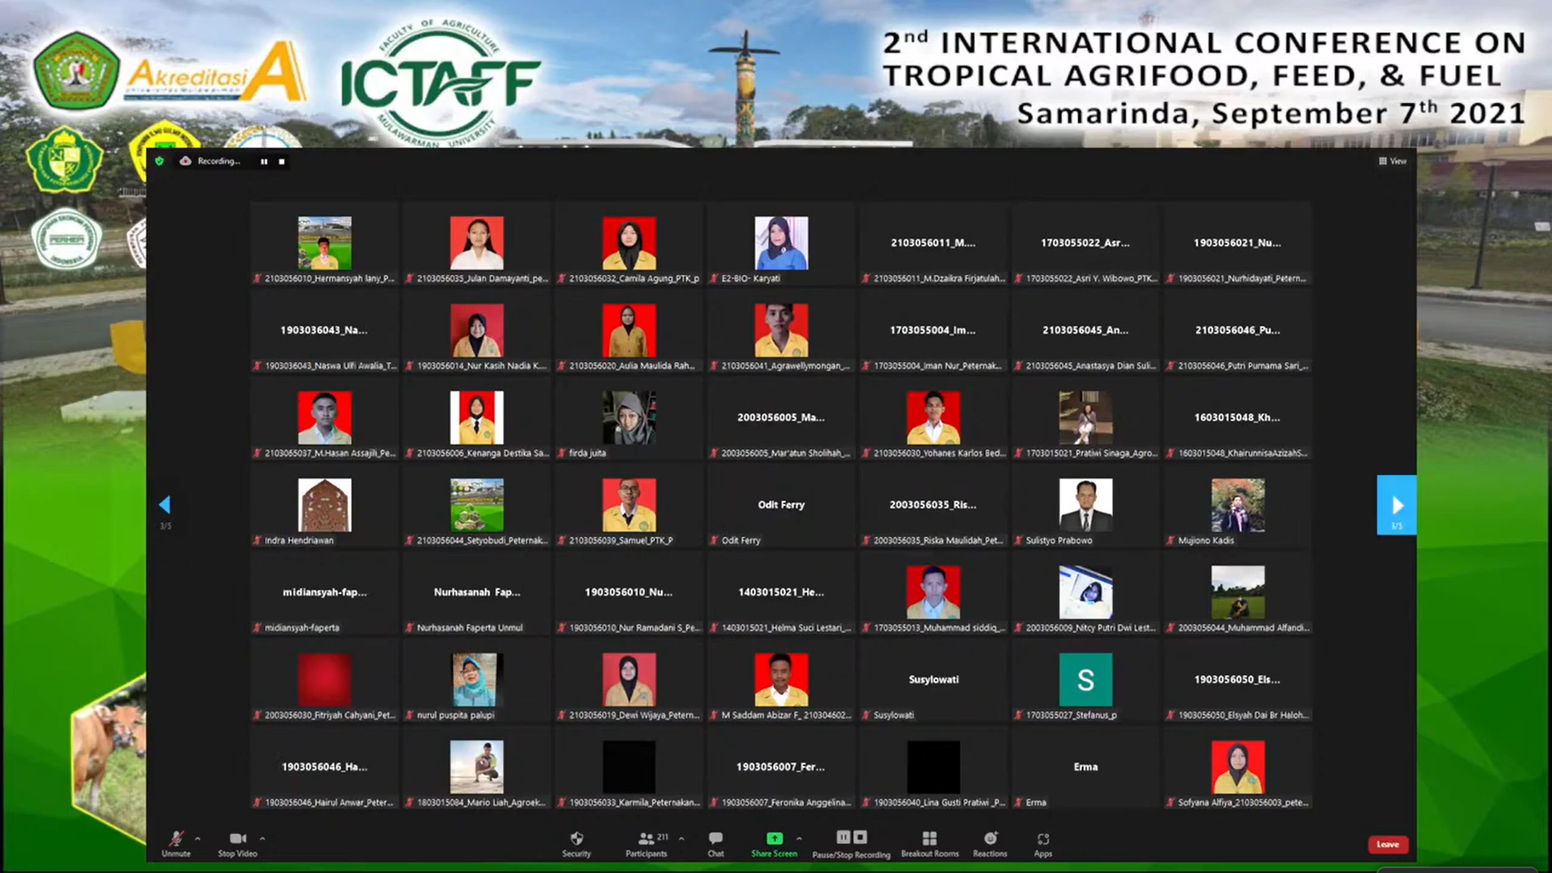Click the green encryption shield icon
The height and width of the screenshot is (873, 1552).
[159, 161]
